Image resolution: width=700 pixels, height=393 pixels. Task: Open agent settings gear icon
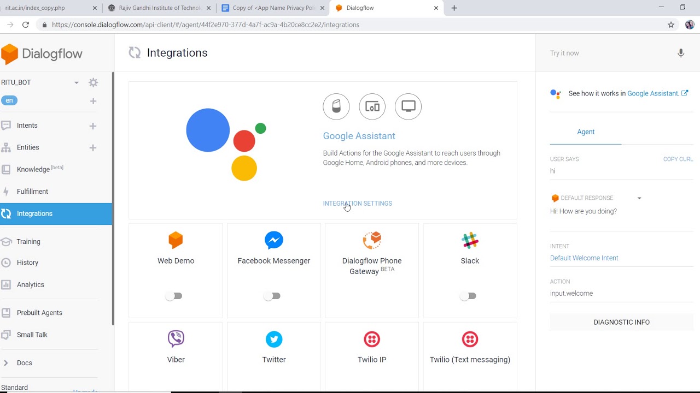tap(94, 82)
